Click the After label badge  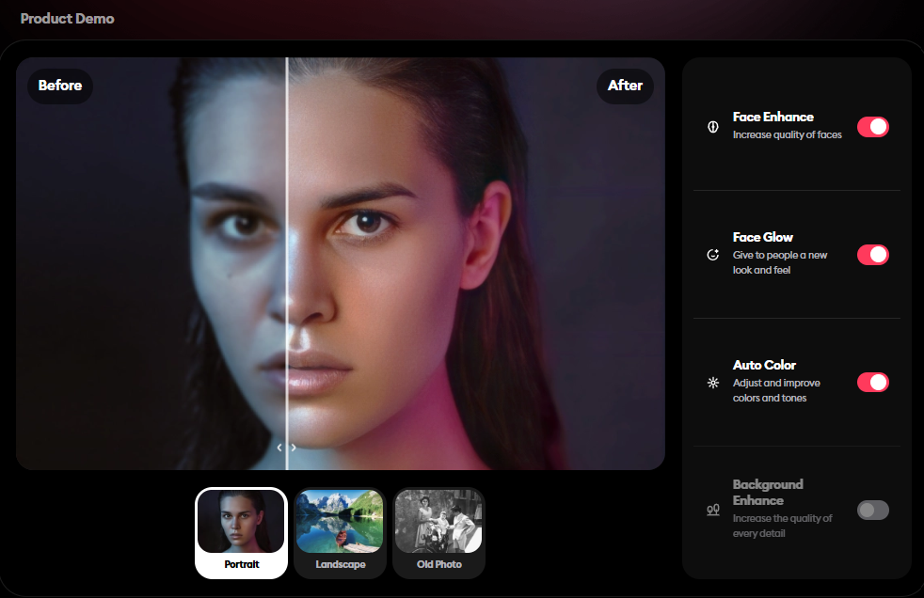tap(625, 86)
